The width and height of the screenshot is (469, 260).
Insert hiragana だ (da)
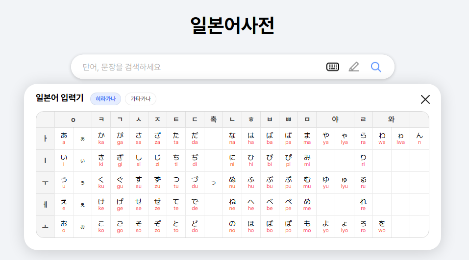click(195, 139)
